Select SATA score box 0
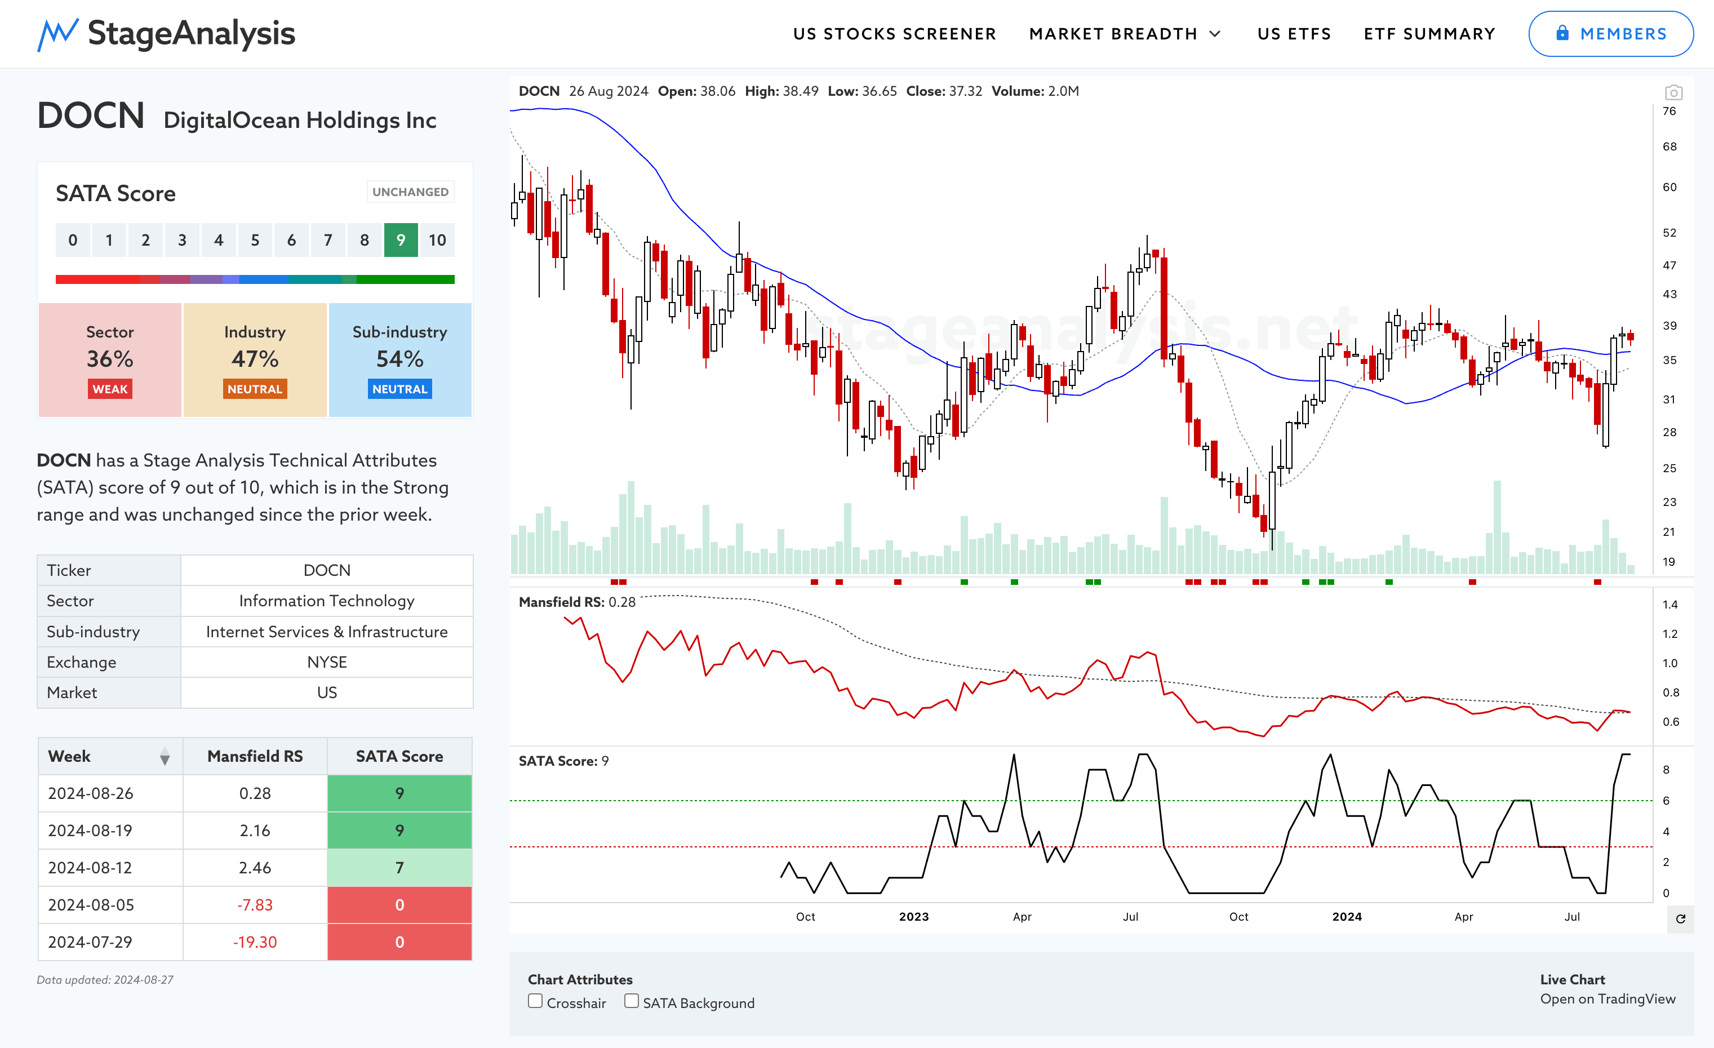This screenshot has height=1048, width=1714. pyautogui.click(x=72, y=240)
